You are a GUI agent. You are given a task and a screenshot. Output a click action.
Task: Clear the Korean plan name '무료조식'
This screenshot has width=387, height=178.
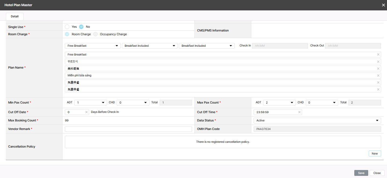(x=378, y=62)
